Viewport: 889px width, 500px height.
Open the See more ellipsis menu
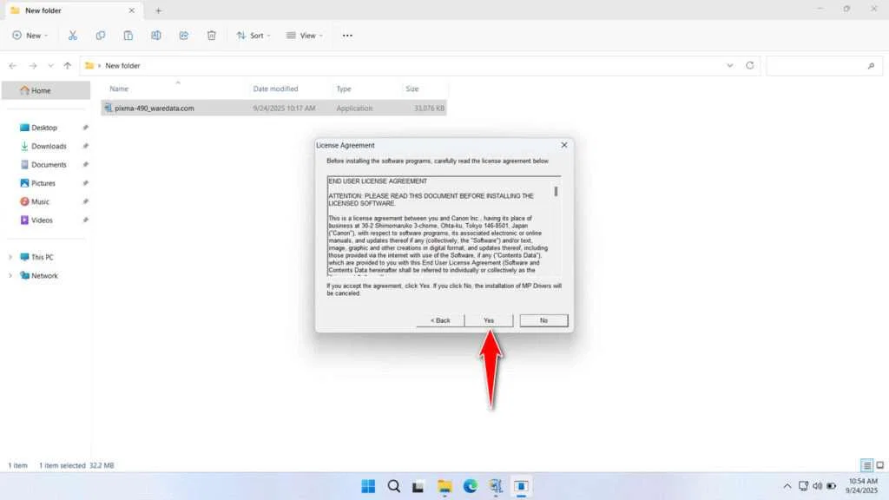tap(346, 35)
